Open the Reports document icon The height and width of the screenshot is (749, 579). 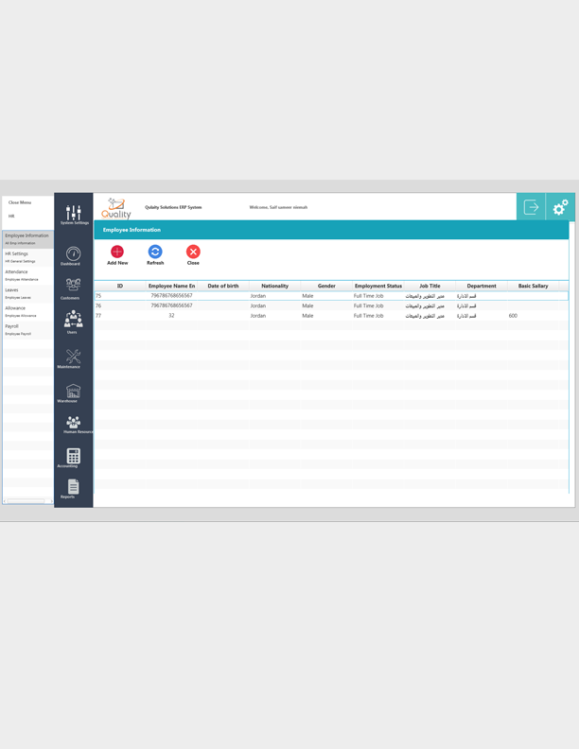[73, 487]
